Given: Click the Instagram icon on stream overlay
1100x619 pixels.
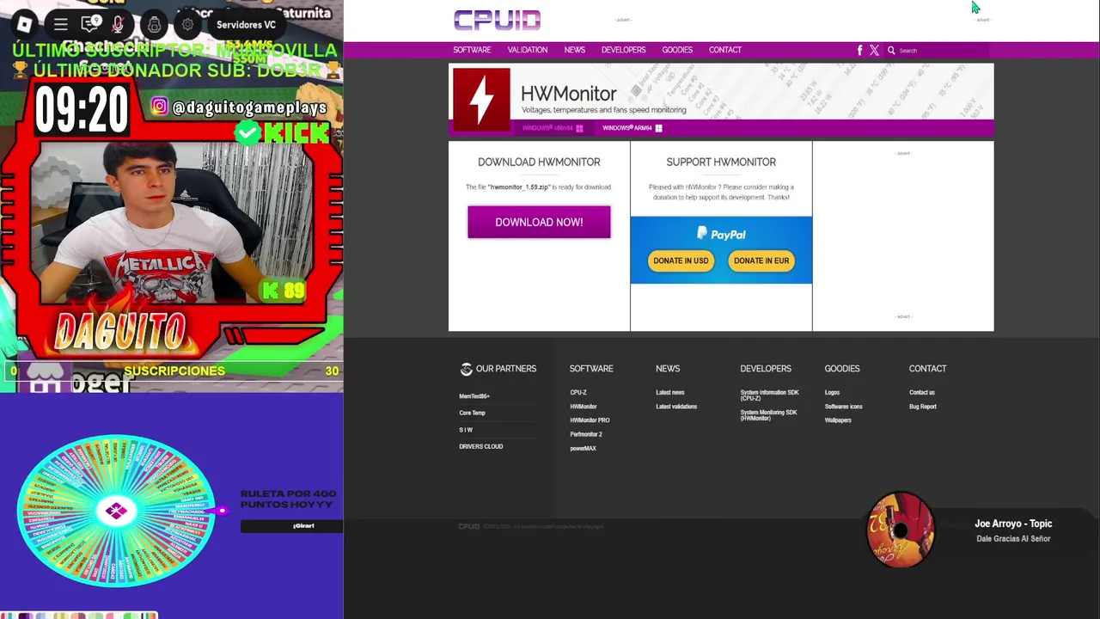Looking at the screenshot, I should [159, 107].
